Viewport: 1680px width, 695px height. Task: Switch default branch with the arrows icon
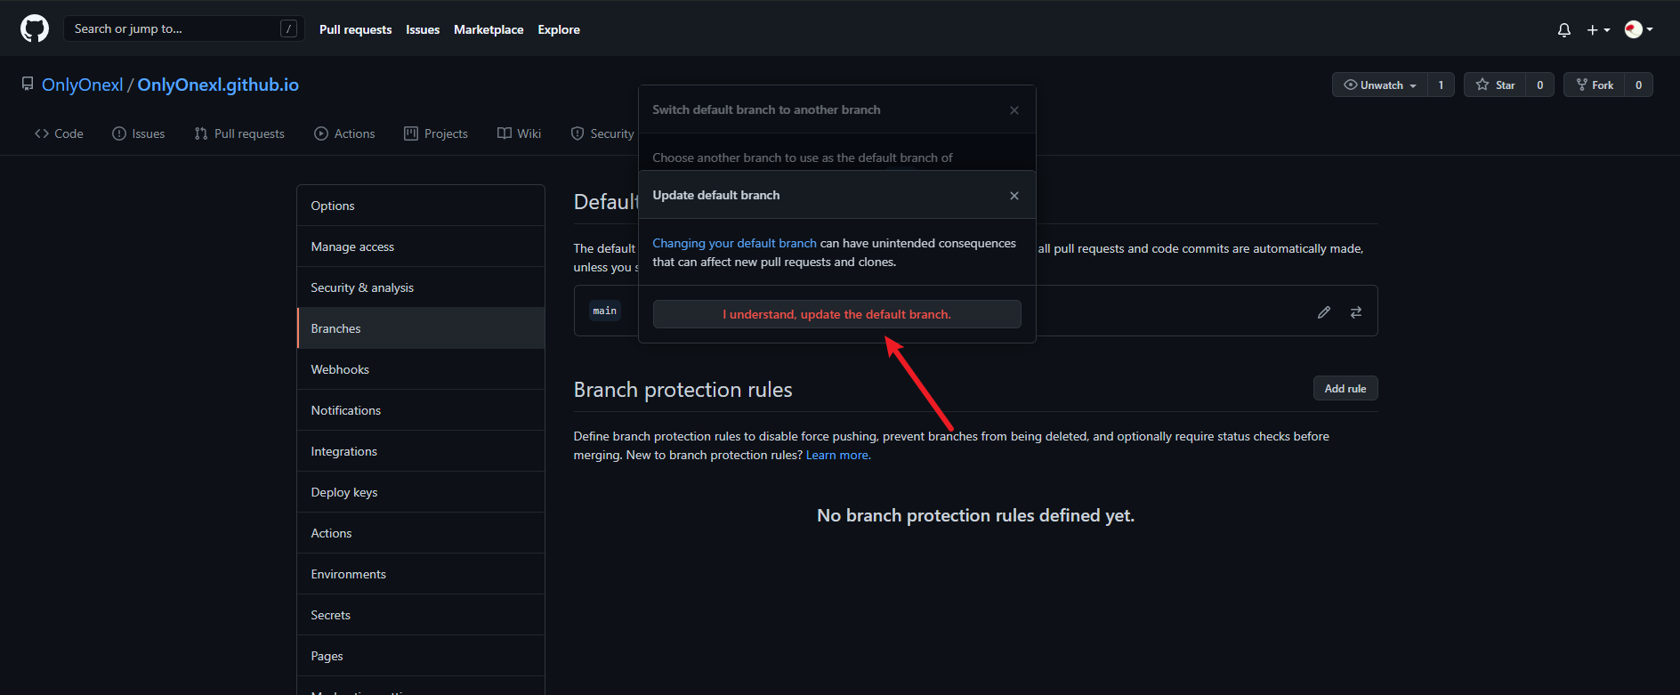click(x=1356, y=312)
